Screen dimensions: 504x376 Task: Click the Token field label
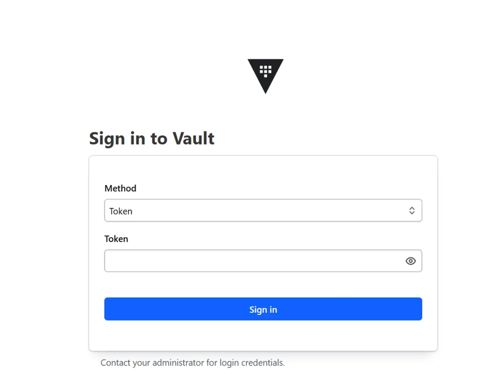click(116, 238)
